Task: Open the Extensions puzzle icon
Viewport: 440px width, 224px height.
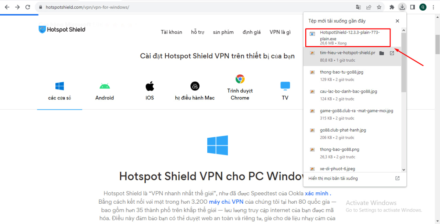Action: click(x=392, y=7)
